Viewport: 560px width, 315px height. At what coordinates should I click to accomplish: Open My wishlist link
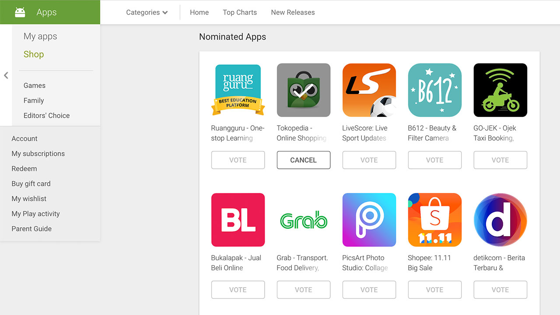[29, 199]
